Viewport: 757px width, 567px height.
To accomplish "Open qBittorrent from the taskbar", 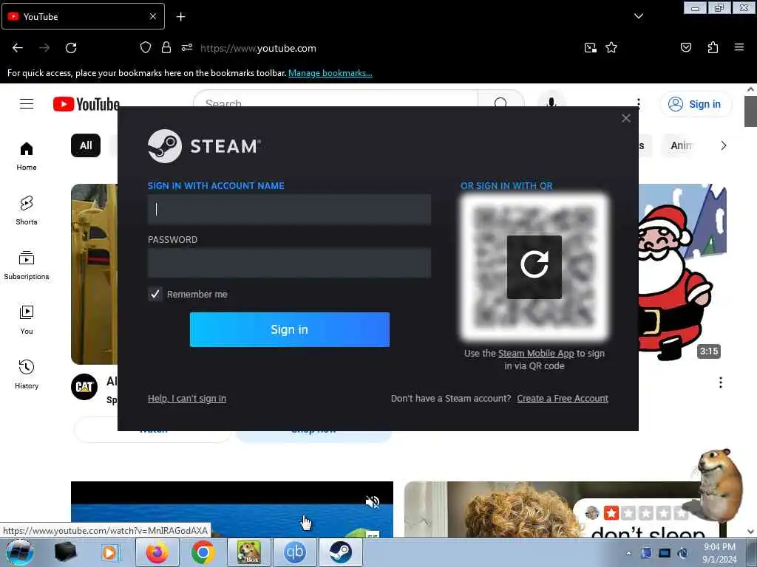I will pyautogui.click(x=295, y=552).
